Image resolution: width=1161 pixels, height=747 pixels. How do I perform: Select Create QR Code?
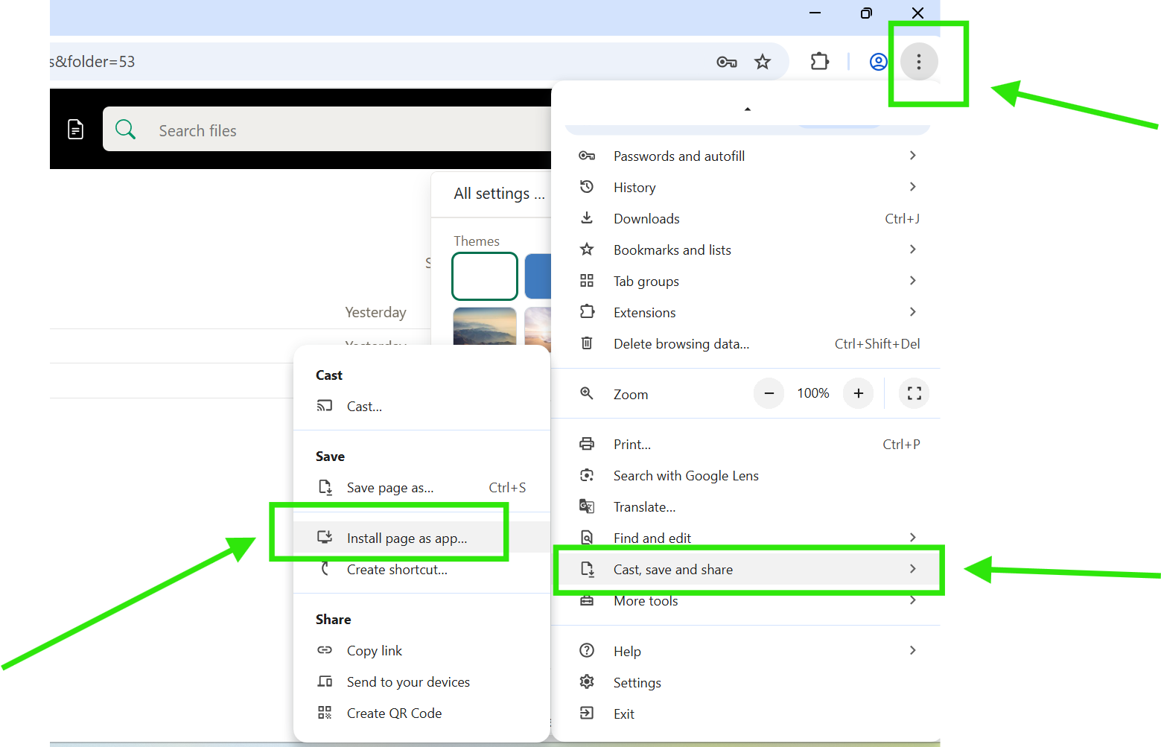[x=422, y=713]
